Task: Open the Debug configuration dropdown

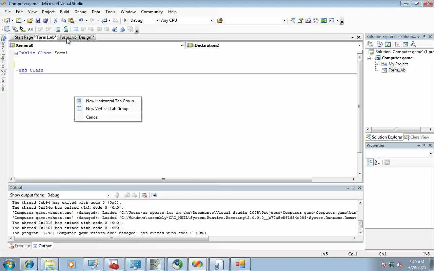Action: (157, 20)
